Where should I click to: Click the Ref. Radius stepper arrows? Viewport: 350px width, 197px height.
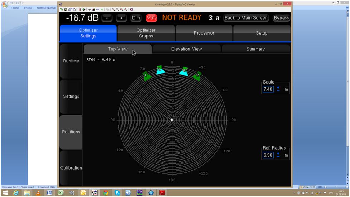click(278, 155)
